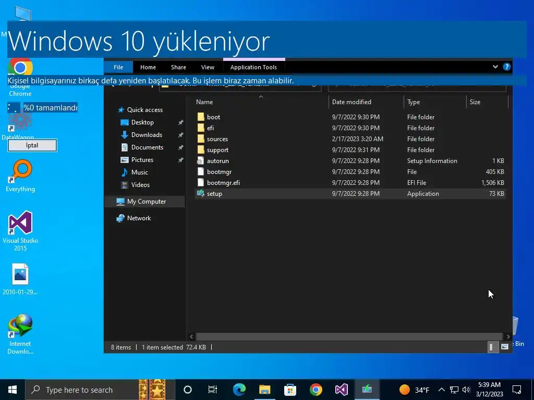The image size is (534, 400).
Task: Open Google Chrome desktop shortcut
Action: pyautogui.click(x=20, y=78)
